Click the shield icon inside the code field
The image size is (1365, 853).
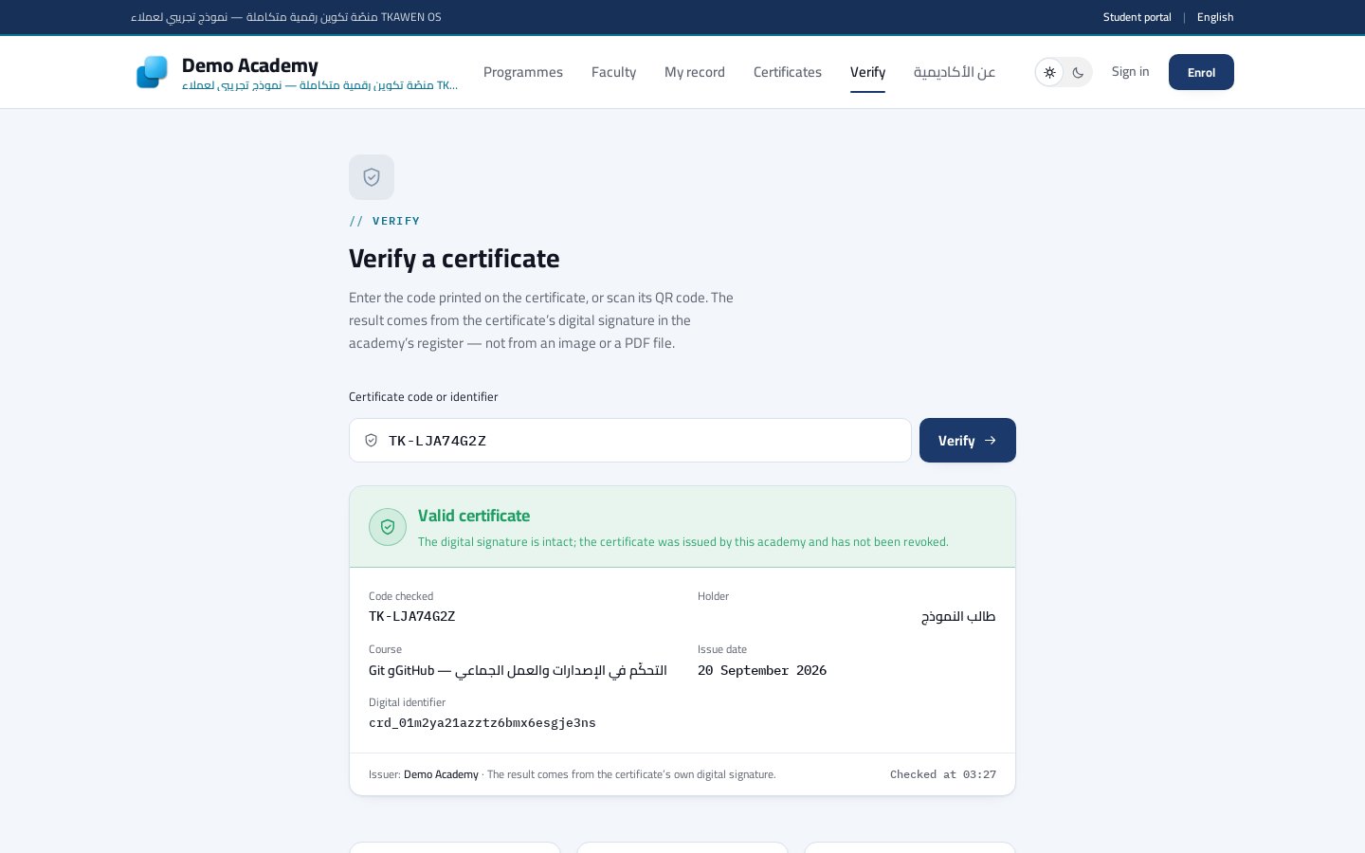click(372, 441)
